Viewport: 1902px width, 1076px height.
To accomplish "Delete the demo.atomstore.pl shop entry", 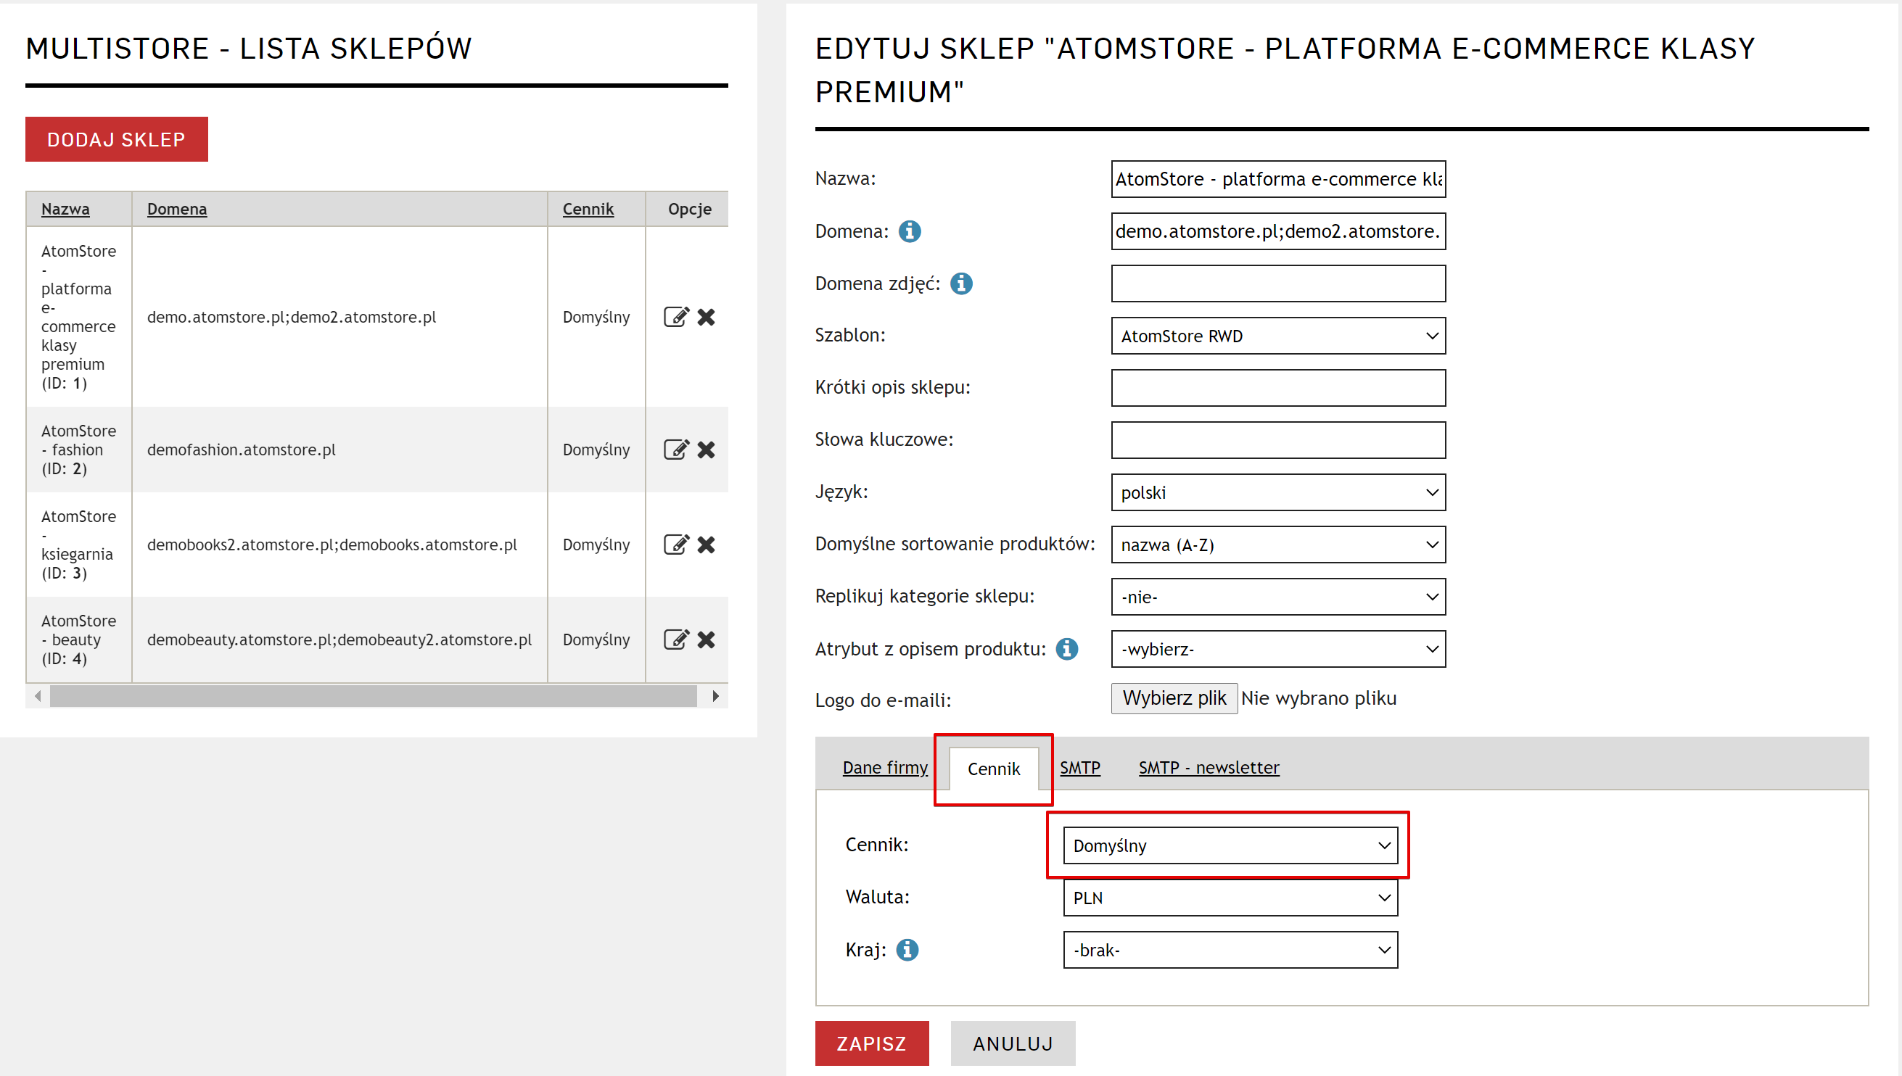I will [x=706, y=317].
